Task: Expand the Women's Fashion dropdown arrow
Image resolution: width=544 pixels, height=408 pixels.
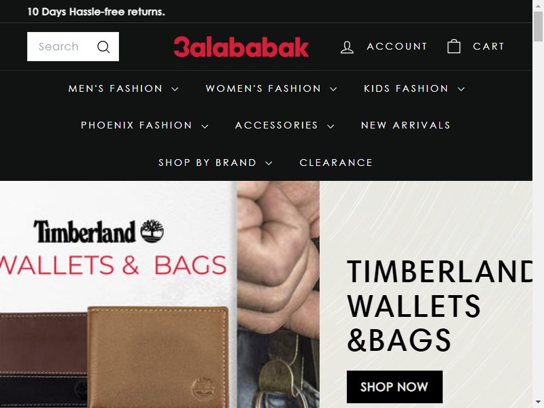Action: click(x=333, y=89)
